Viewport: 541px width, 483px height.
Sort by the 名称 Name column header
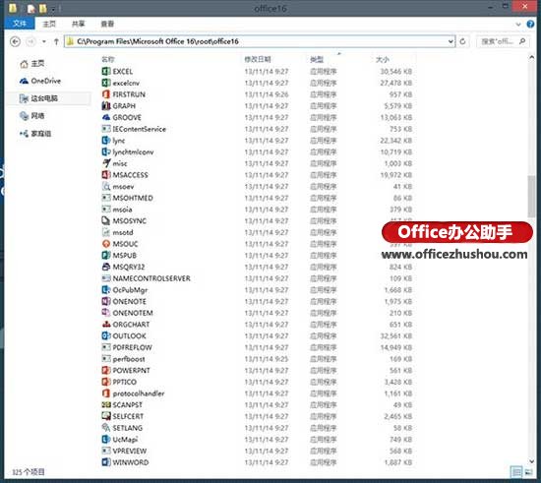[107, 59]
